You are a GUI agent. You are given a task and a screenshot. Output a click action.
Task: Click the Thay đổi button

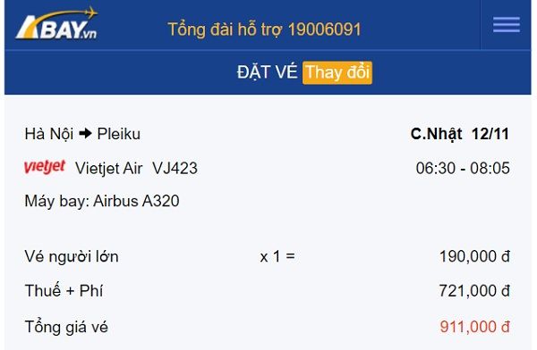337,72
